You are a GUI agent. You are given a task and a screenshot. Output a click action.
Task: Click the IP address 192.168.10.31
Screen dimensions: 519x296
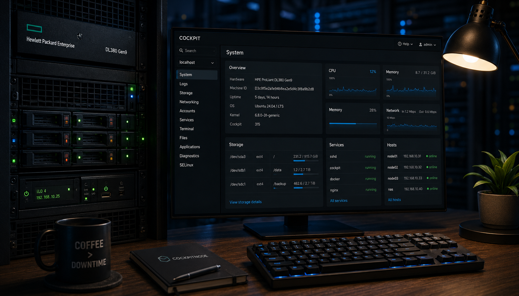412,156
